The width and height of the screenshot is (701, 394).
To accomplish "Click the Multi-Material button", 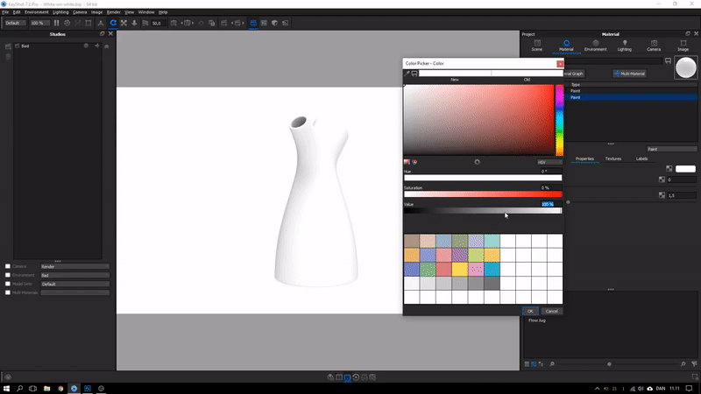I will (x=629, y=74).
